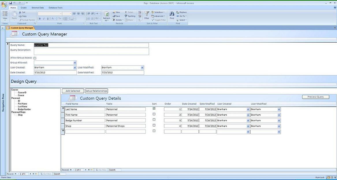The image size is (337, 180).
Task: Check Sort checkbox for Shop row
Action: coord(154,125)
